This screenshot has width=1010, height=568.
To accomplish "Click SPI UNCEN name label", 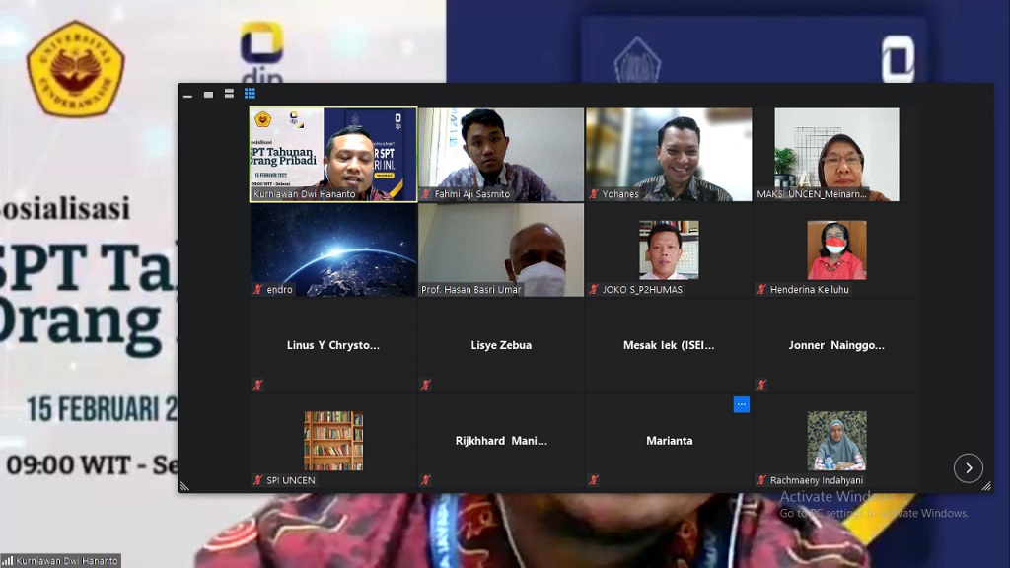I will pyautogui.click(x=291, y=480).
